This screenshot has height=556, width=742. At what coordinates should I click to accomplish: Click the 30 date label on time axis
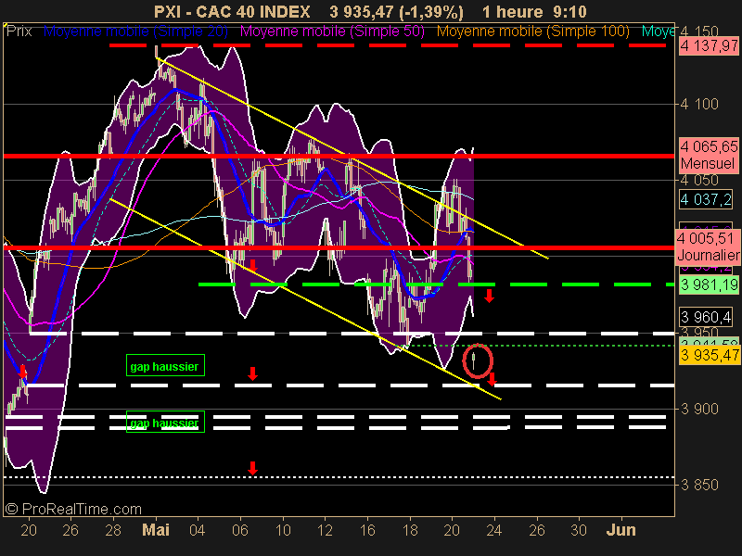pos(579,530)
